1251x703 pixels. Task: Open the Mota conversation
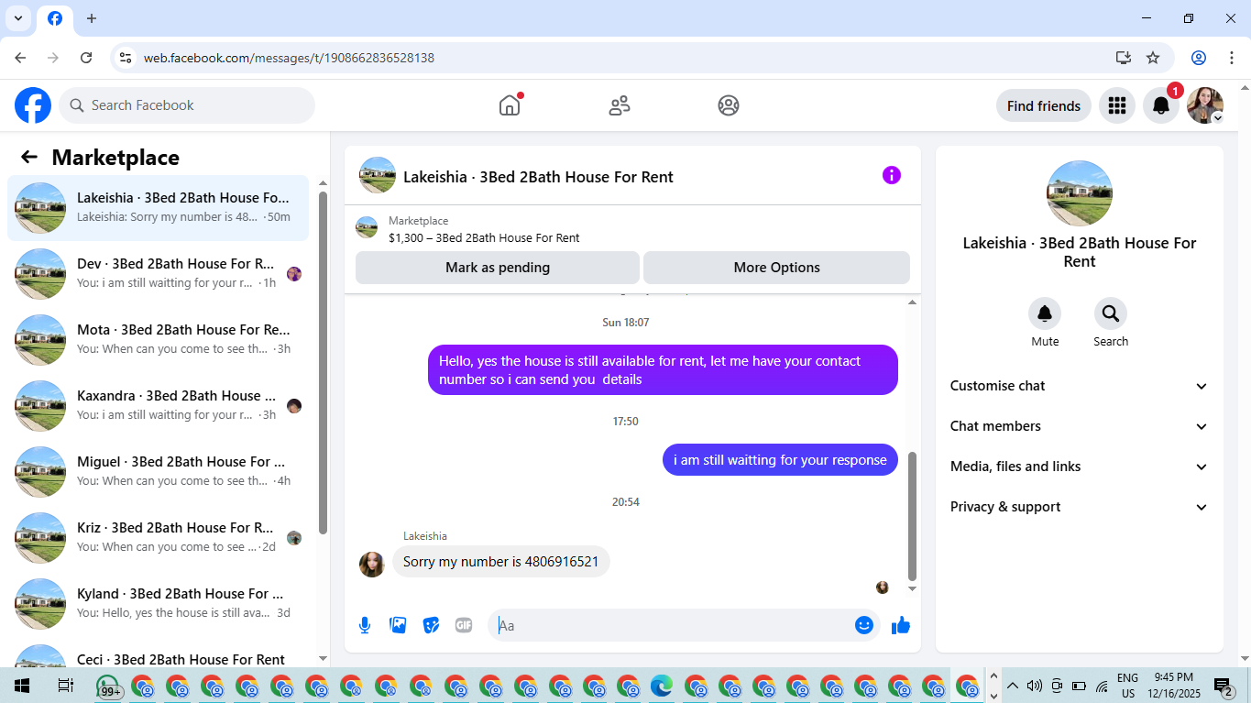[x=159, y=340]
